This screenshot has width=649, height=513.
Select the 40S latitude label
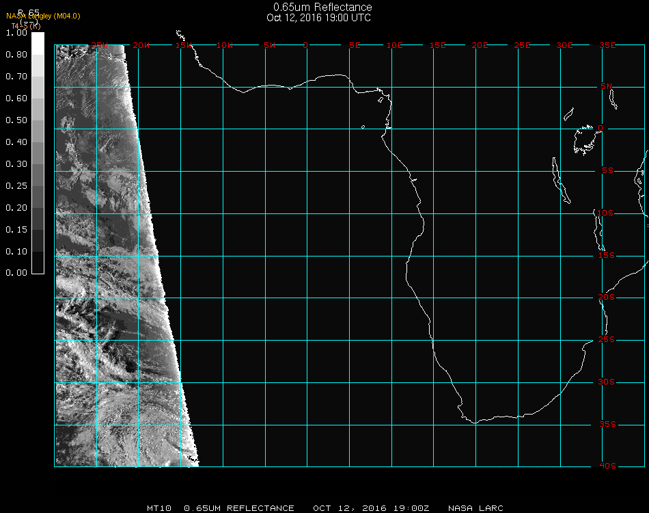(x=607, y=466)
